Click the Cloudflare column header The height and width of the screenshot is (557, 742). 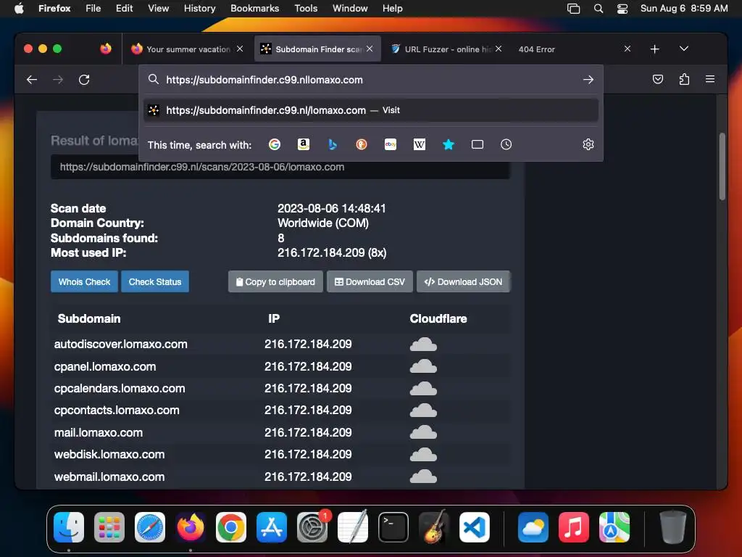[438, 319]
